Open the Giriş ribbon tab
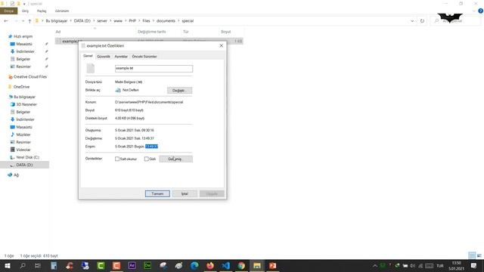 (x=25, y=11)
